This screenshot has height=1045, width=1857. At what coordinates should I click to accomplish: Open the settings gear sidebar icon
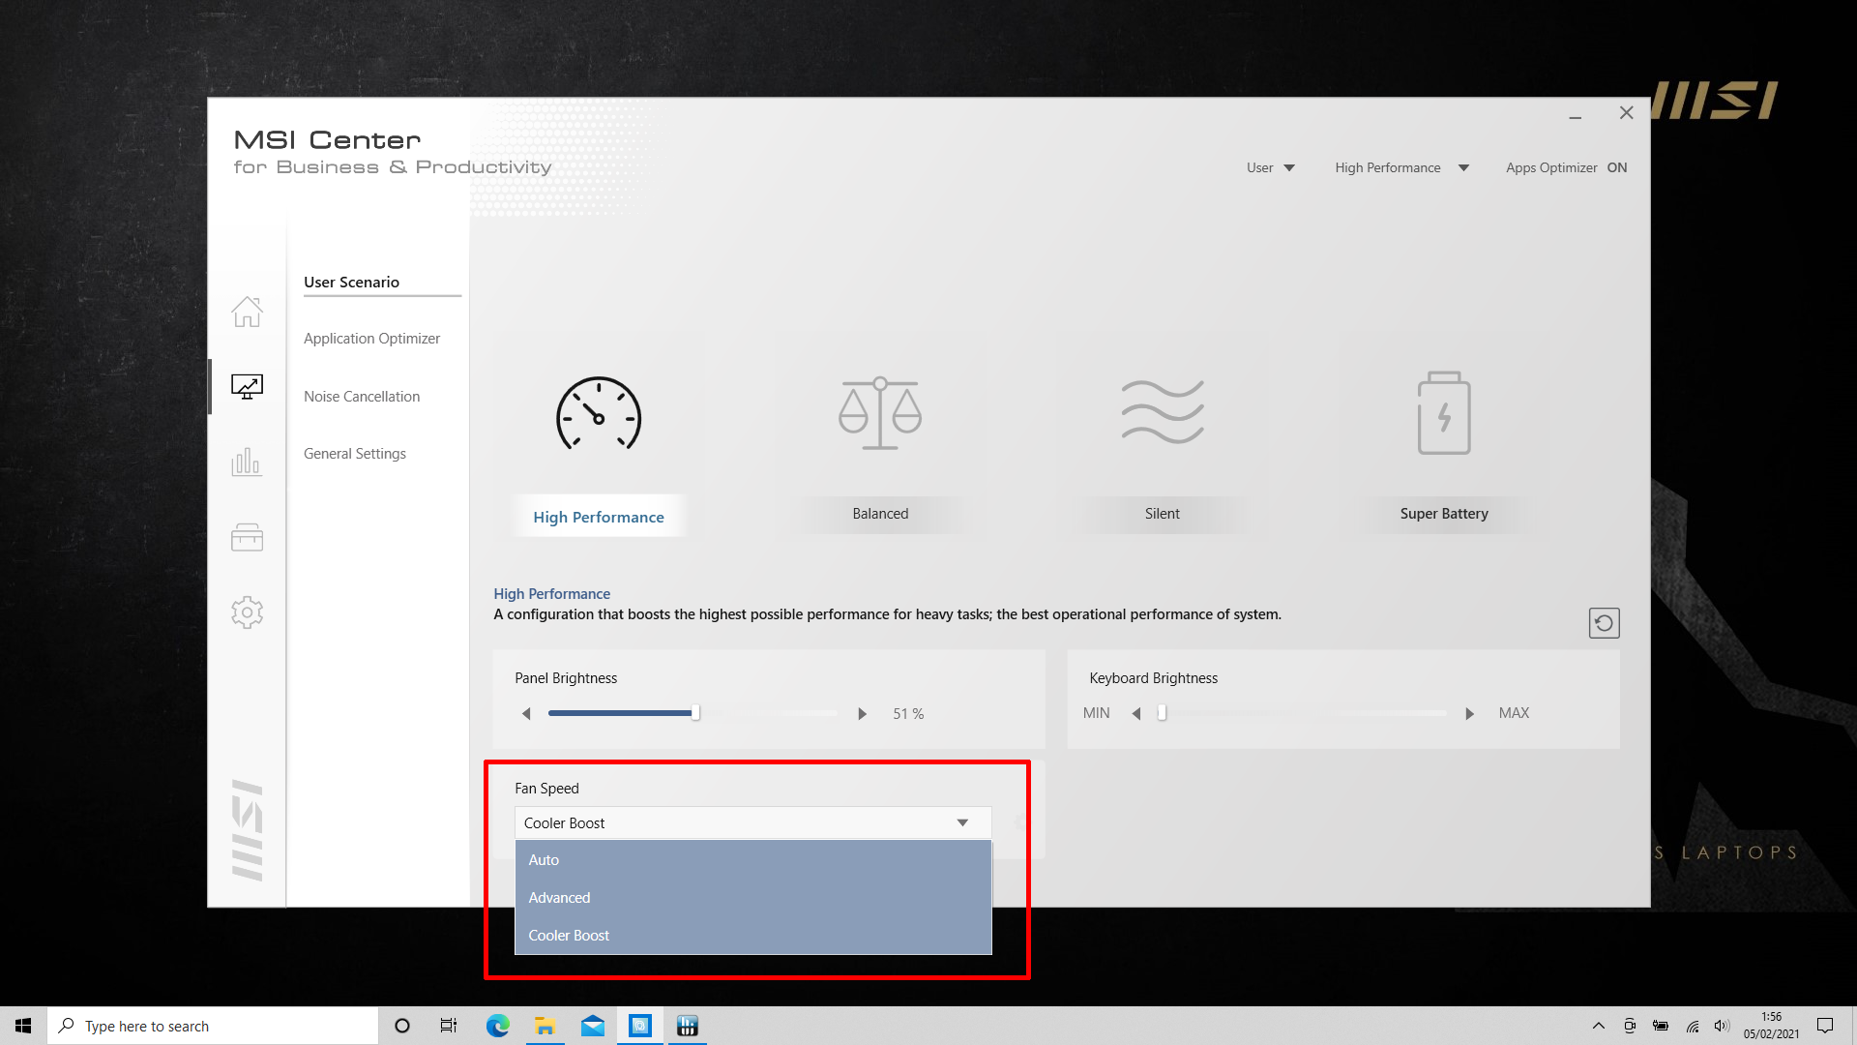tap(247, 612)
